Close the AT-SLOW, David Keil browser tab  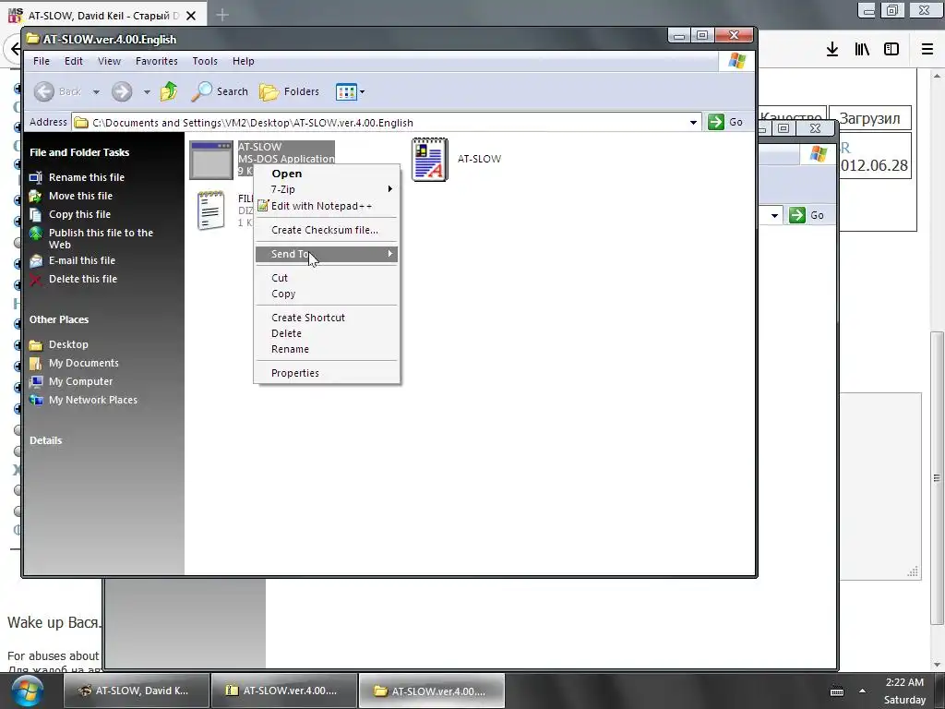coord(191,16)
